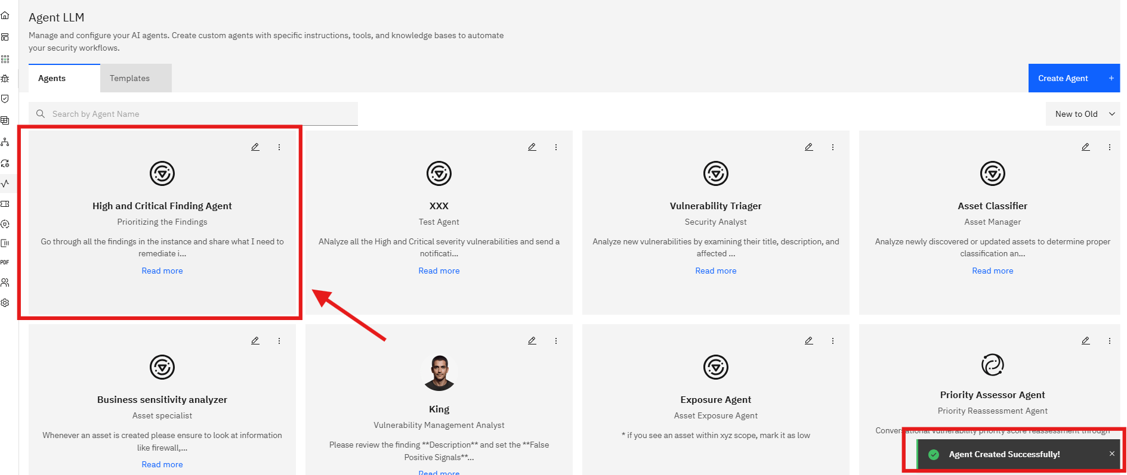The height and width of the screenshot is (475, 1127).
Task: Open the activity pulse icon in sidebar
Action: pyautogui.click(x=5, y=183)
